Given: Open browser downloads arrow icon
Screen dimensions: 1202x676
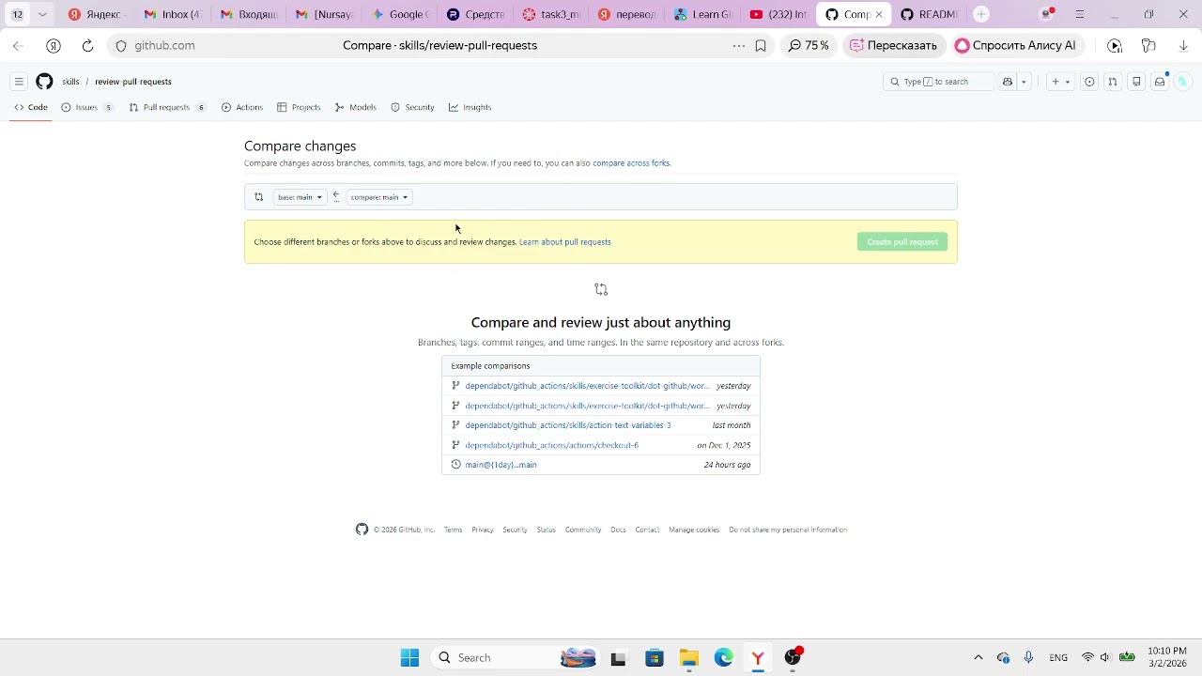Looking at the screenshot, I should pyautogui.click(x=1183, y=45).
